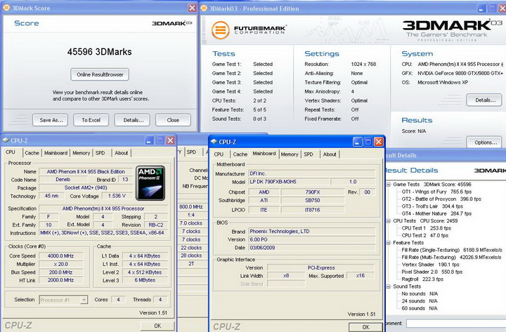Viewport: 506px width, 332px height.
Task: Select 24 sounds N/A row
Action: pos(420,300)
